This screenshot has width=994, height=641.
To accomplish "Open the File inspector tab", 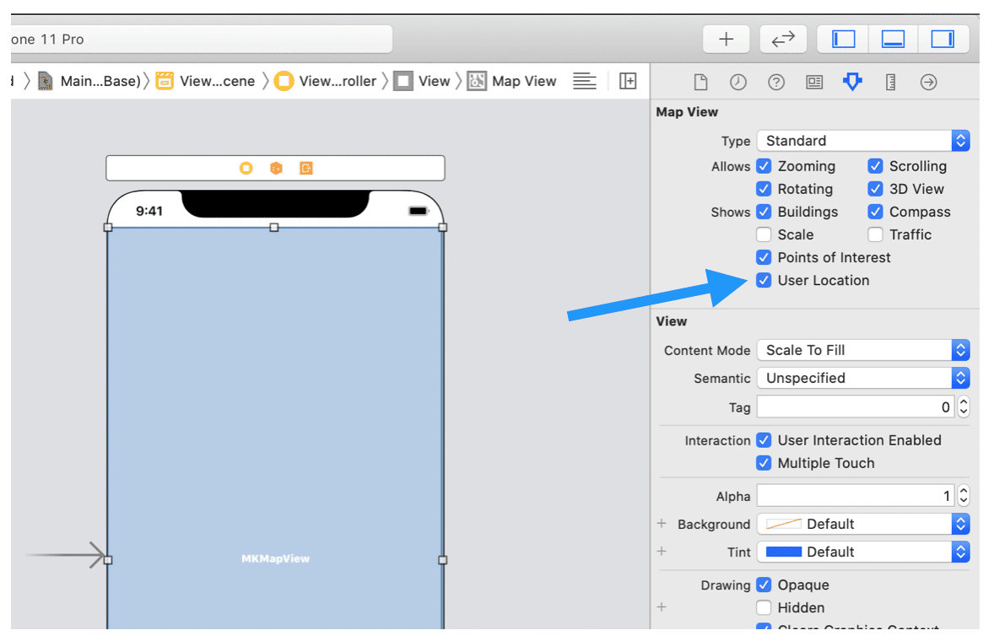I will tap(700, 82).
